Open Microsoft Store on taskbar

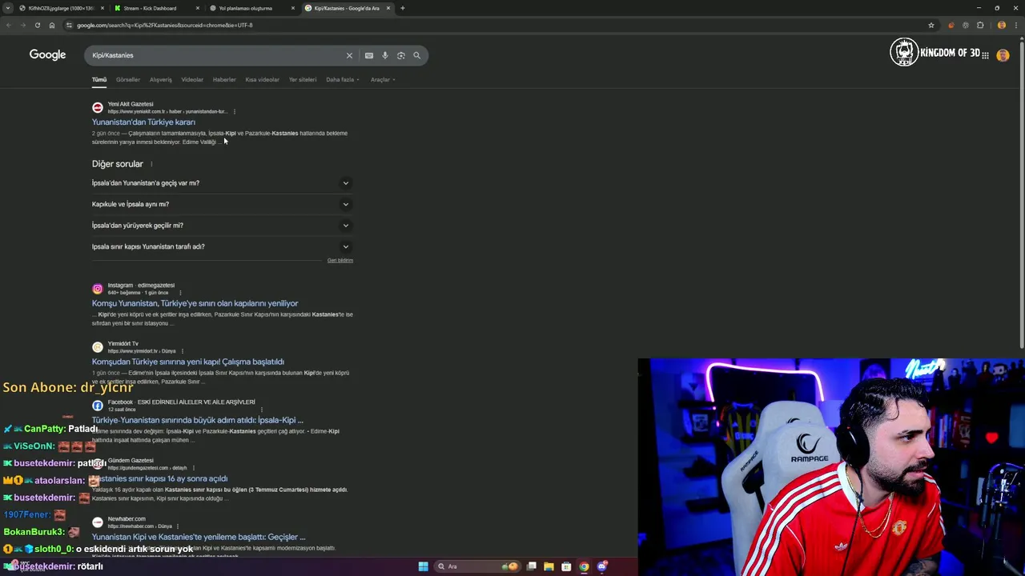(x=566, y=566)
